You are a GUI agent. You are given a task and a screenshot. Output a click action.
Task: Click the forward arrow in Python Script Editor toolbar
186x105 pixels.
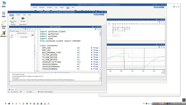coord(13,29)
